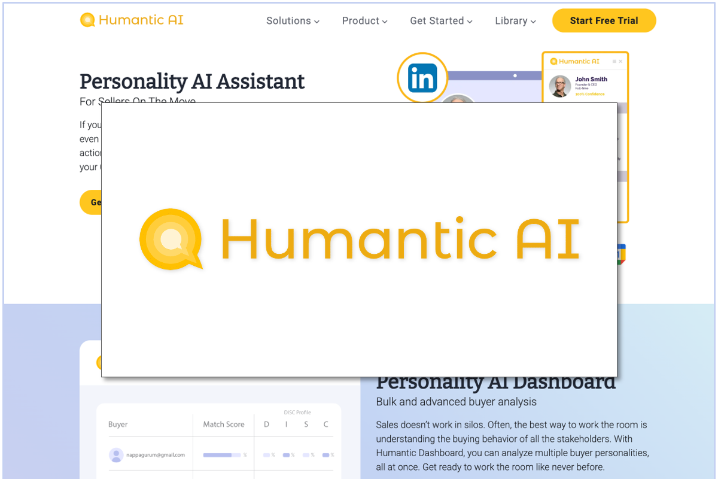Click the Personality AI Assistant heading
718x479 pixels.
pyautogui.click(x=192, y=81)
